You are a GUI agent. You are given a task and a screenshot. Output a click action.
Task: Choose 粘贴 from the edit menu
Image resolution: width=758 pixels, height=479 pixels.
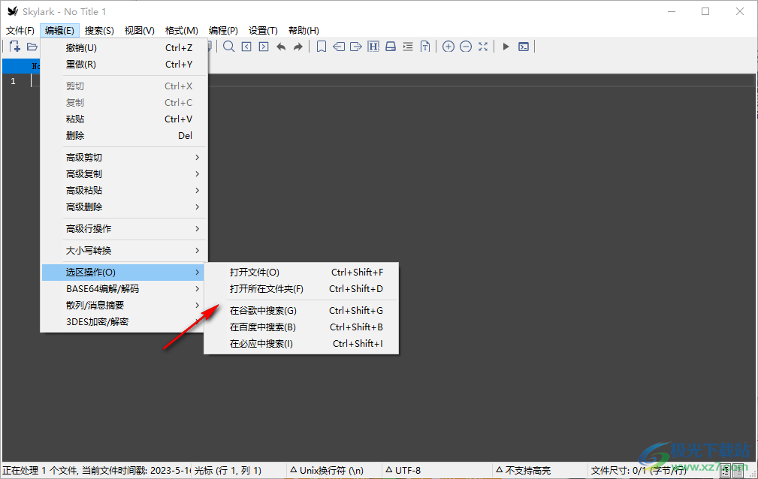click(124, 119)
